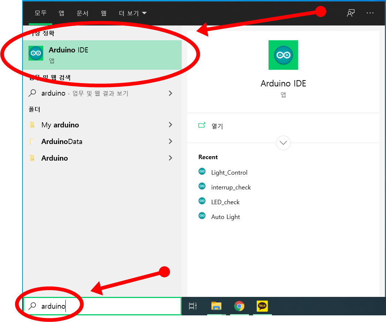Viewport: 386px width, 322px height.
Task: Open KakaoTalk from the taskbar
Action: 262,306
